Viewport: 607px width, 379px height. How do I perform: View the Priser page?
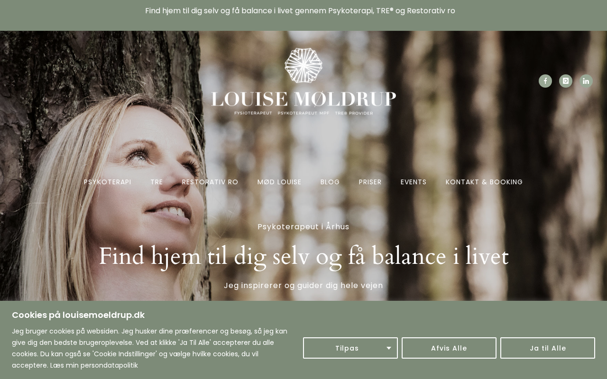(x=370, y=182)
